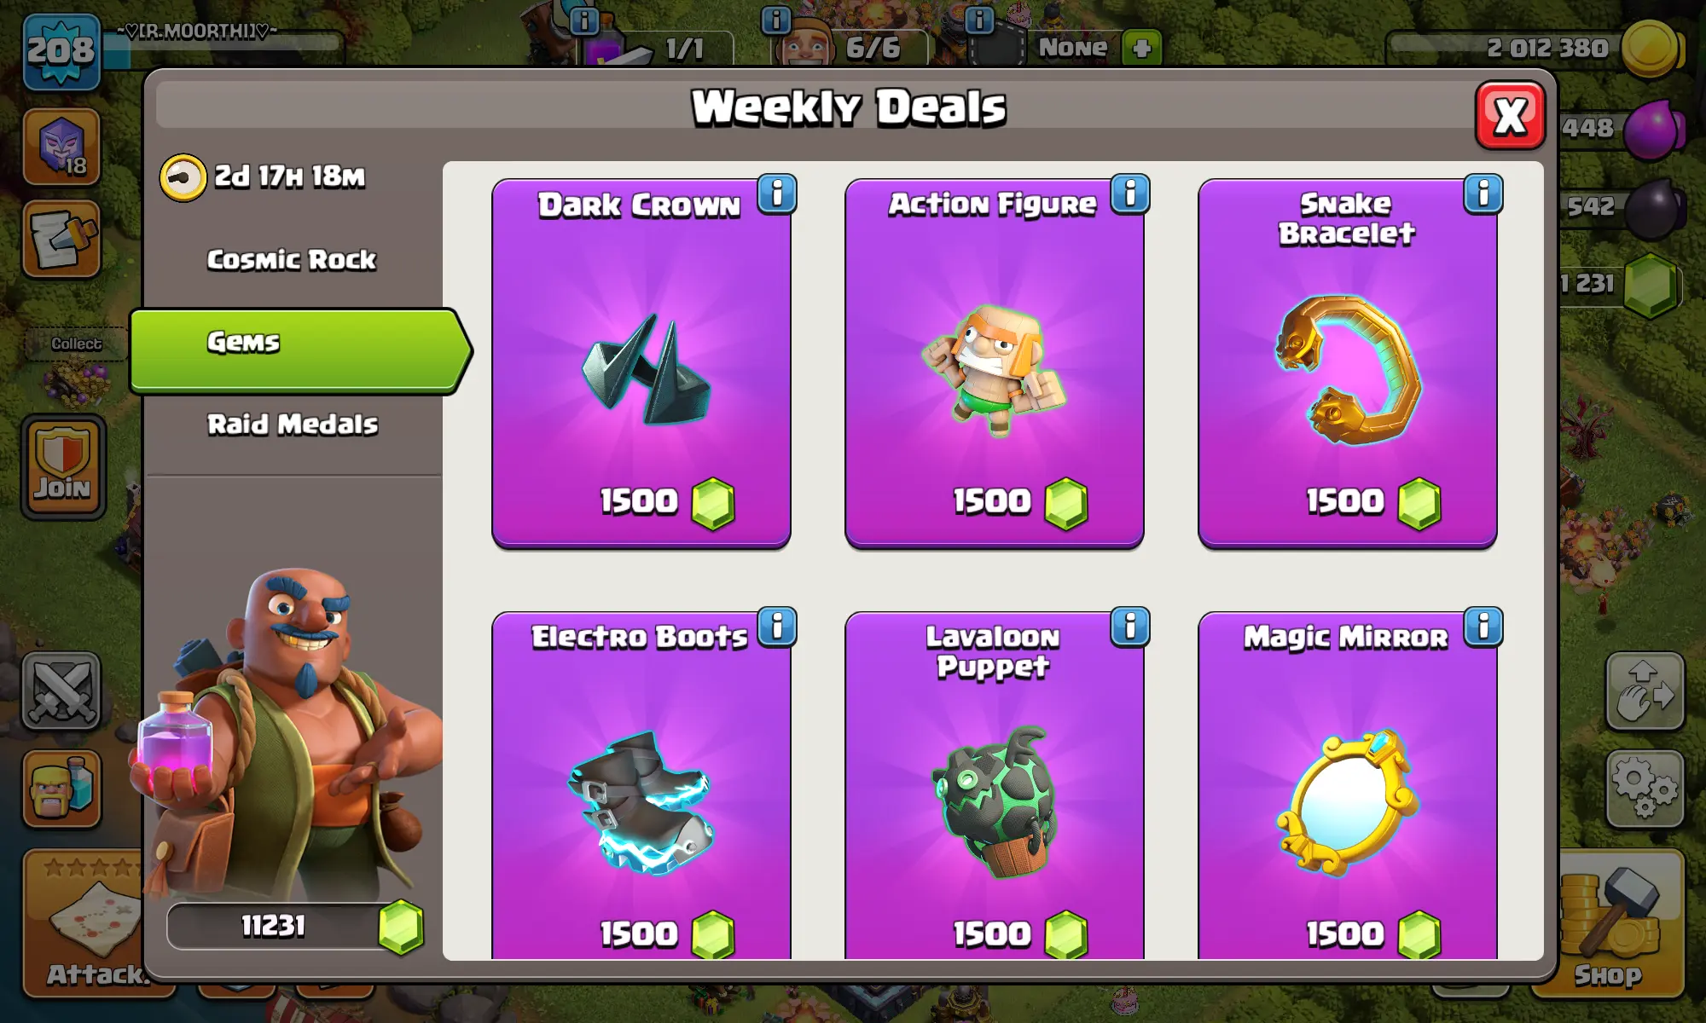Close the Weekly Deals window
1706x1023 pixels.
pos(1510,115)
